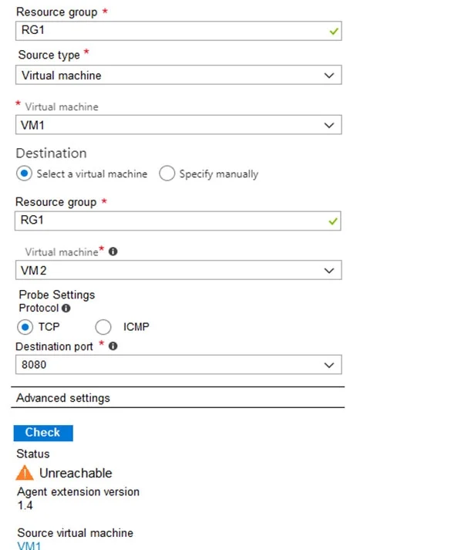
Task: Click the blue Check button
Action: [x=43, y=433]
